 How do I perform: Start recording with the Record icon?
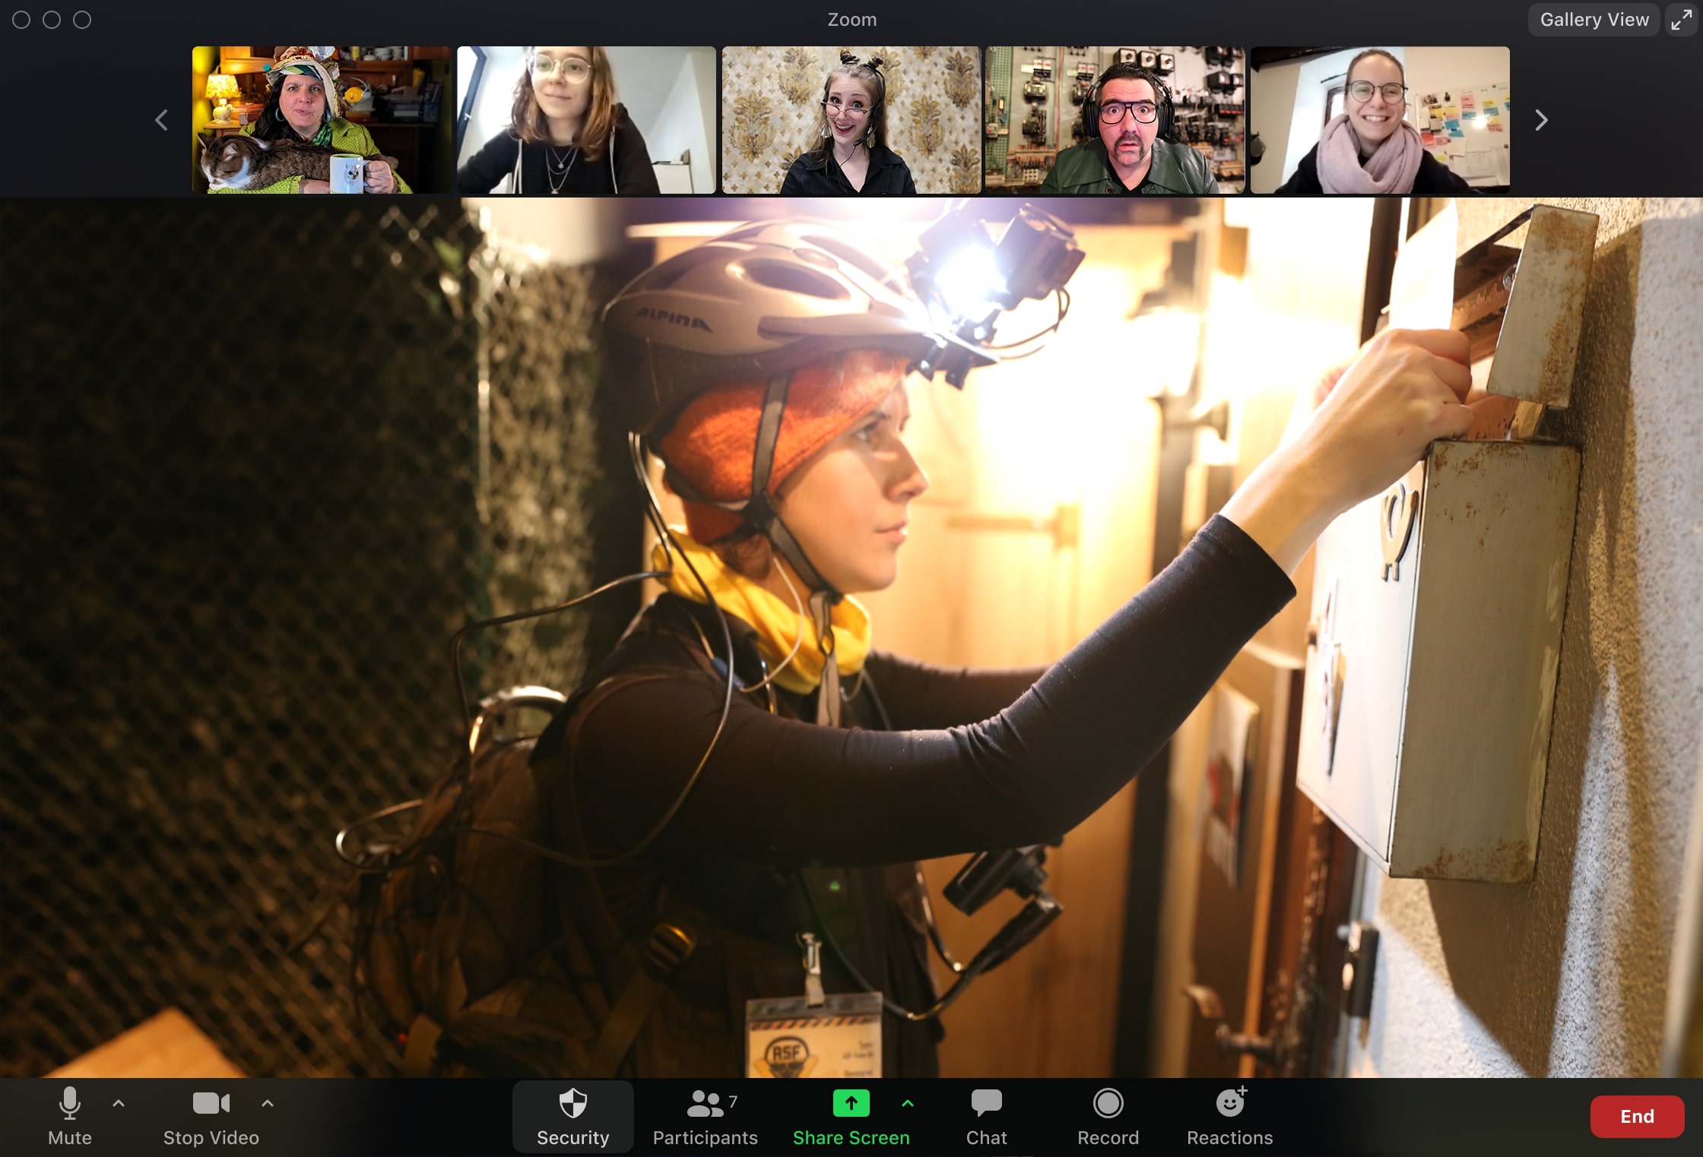(x=1108, y=1103)
